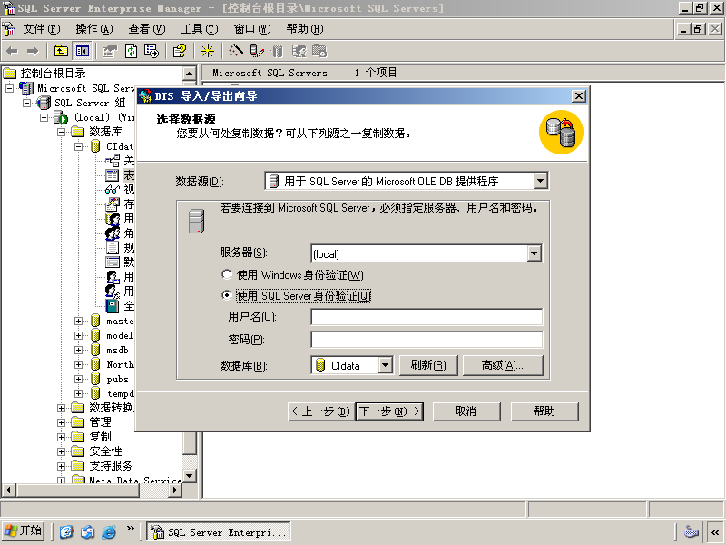
Task: Click the Export List toolbar icon
Action: [x=152, y=51]
